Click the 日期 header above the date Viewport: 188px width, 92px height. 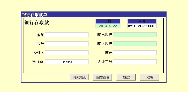coord(108,21)
